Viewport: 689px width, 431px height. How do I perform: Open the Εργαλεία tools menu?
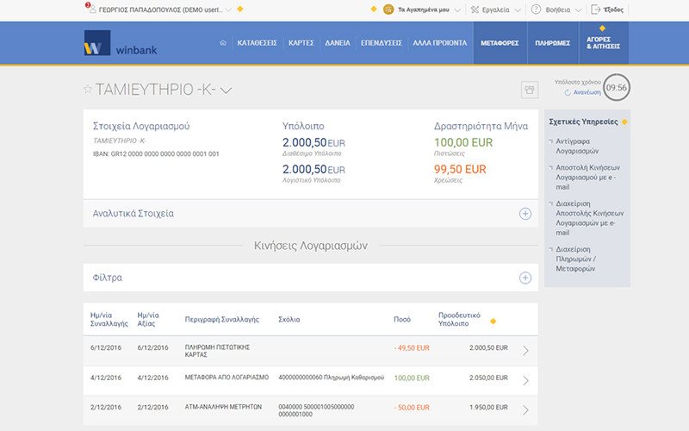[x=496, y=10]
